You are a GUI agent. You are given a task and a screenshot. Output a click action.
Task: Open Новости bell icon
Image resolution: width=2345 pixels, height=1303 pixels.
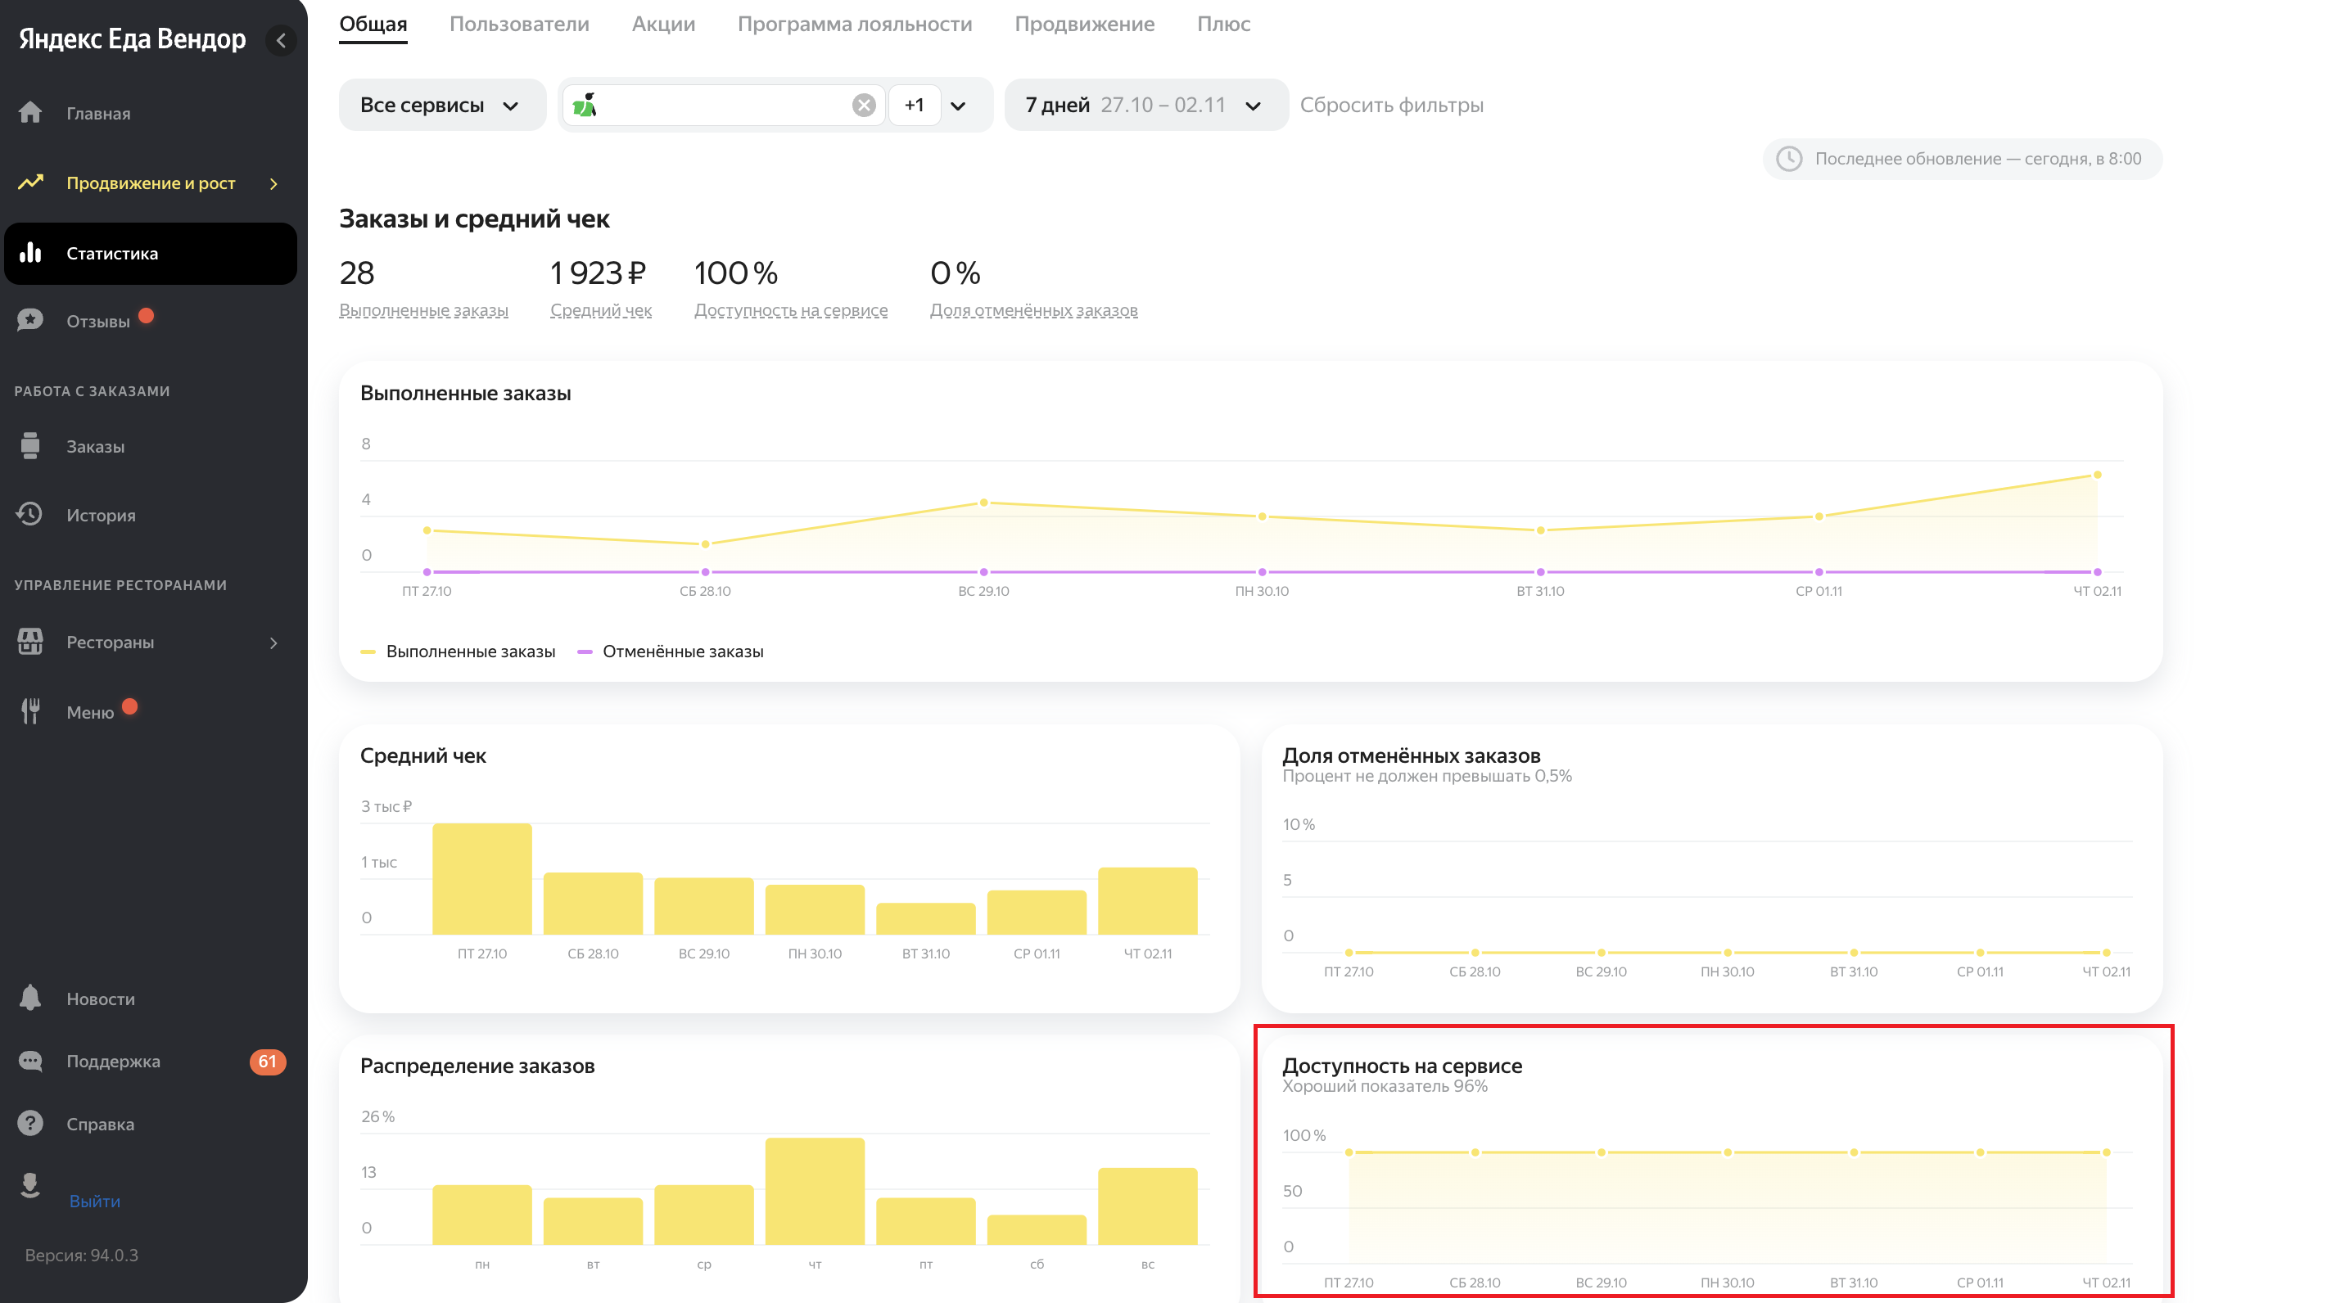pyautogui.click(x=30, y=999)
